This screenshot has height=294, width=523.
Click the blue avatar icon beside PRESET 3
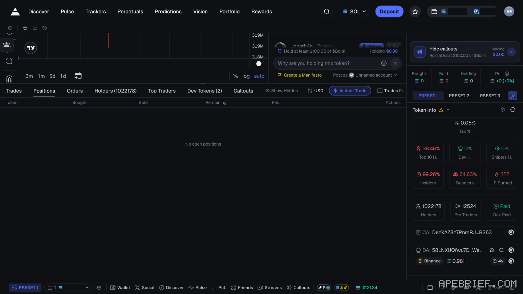pyautogui.click(x=513, y=96)
